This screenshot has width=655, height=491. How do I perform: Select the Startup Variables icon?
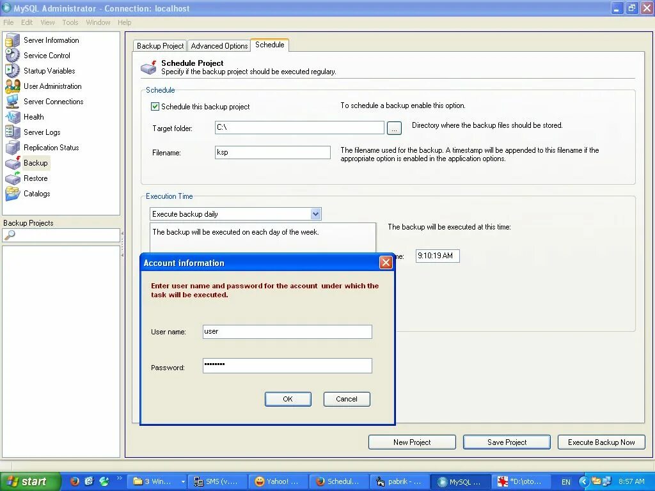[13, 70]
